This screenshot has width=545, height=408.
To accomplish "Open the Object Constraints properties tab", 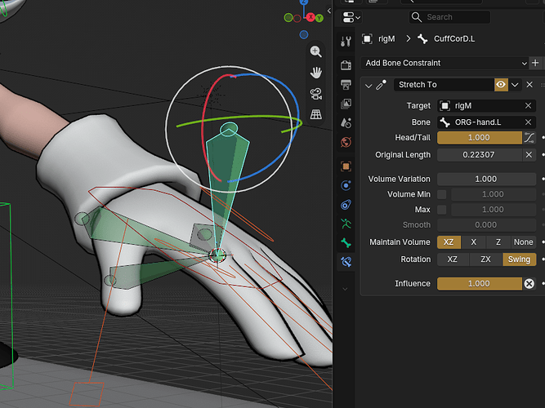I will pos(346,205).
